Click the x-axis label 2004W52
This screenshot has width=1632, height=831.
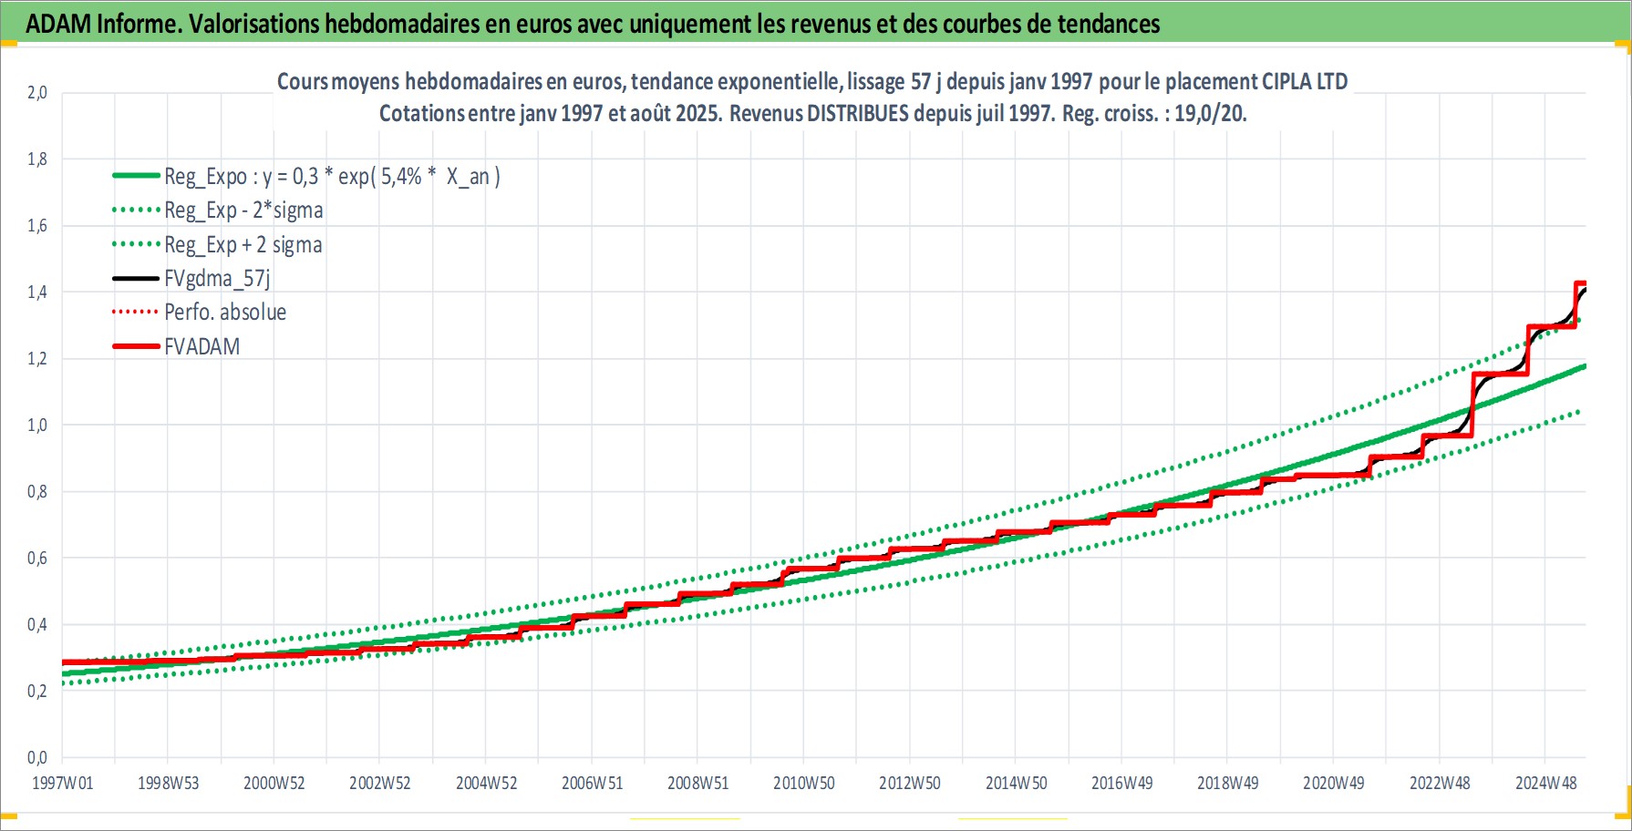pyautogui.click(x=487, y=784)
